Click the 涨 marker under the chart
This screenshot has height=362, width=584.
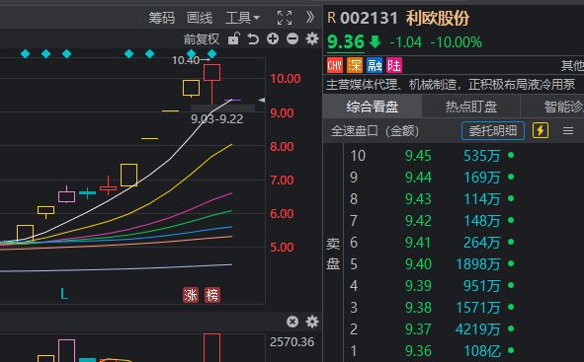tap(191, 295)
